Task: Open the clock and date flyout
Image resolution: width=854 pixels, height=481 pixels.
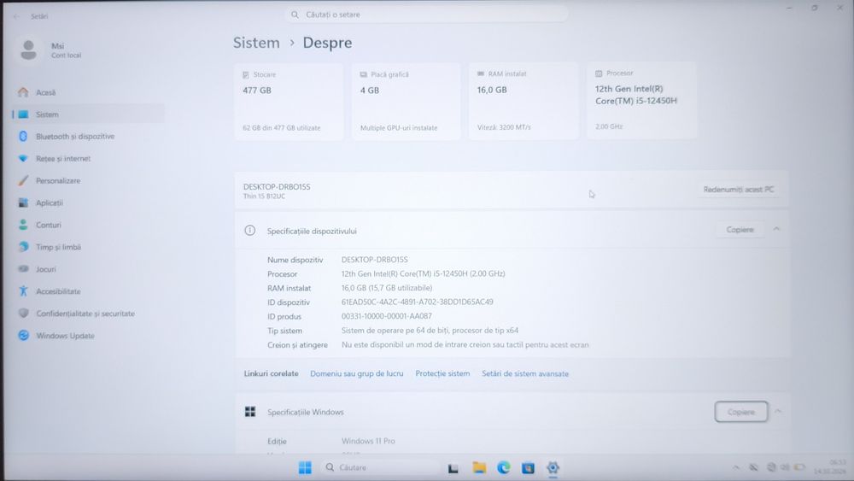Action: point(831,467)
